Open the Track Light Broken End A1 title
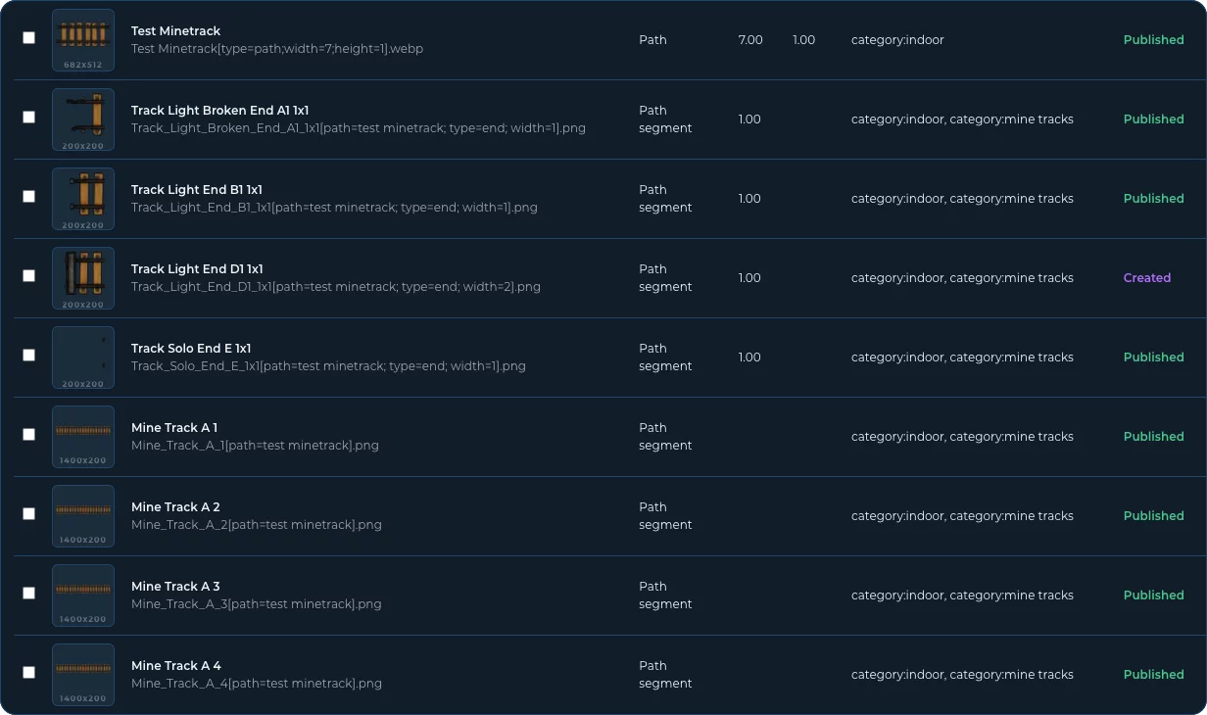The width and height of the screenshot is (1207, 715). pyautogui.click(x=219, y=111)
